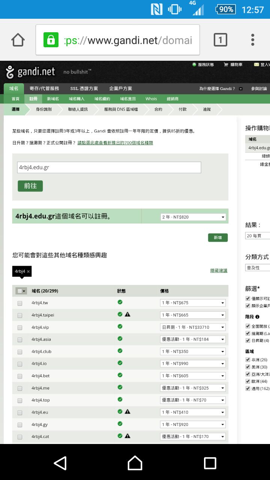Screen dimensions: 270x480
Task: Click the gandi.net logo
Action: pyautogui.click(x=30, y=72)
